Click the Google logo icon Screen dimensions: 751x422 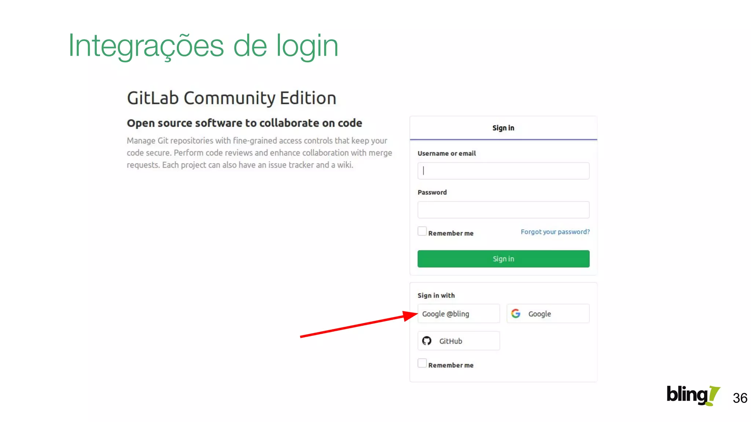pyautogui.click(x=516, y=313)
